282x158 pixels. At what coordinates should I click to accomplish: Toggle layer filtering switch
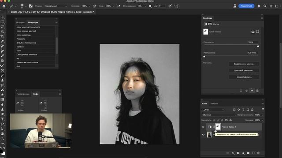263,109
